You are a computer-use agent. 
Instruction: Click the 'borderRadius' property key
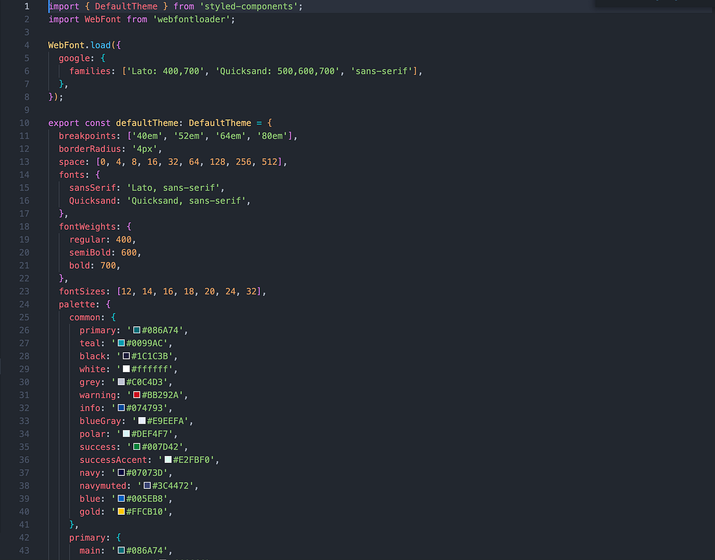click(x=89, y=149)
